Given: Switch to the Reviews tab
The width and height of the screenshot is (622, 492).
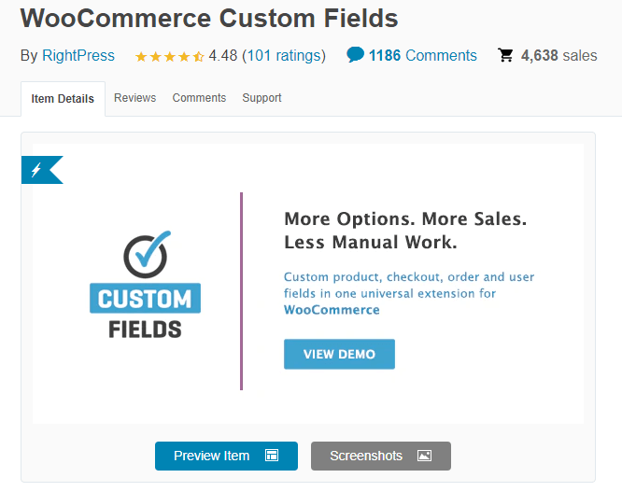Looking at the screenshot, I should point(135,98).
